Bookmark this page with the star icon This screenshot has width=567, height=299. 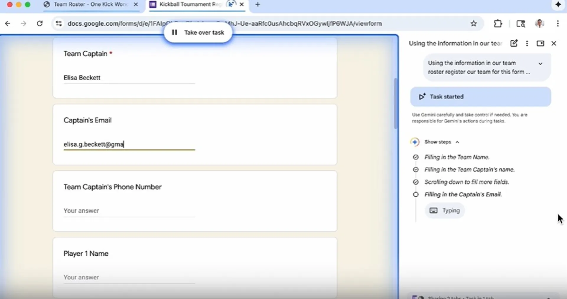click(473, 24)
